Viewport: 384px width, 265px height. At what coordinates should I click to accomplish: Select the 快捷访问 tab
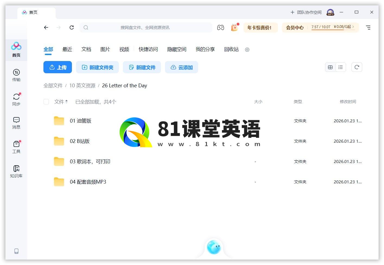click(148, 49)
